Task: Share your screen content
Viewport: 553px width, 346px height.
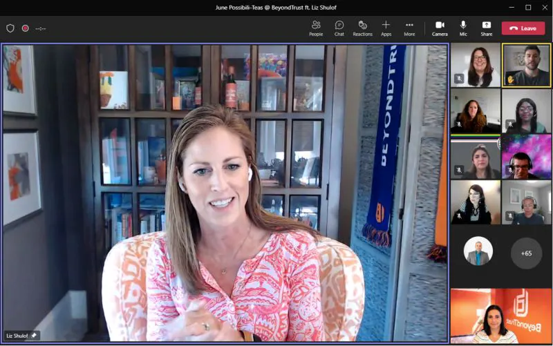Action: pyautogui.click(x=487, y=28)
